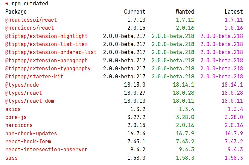Select the @tiptap/extension-highlight package name
Viewport: 249px width, 165px height.
46,36
